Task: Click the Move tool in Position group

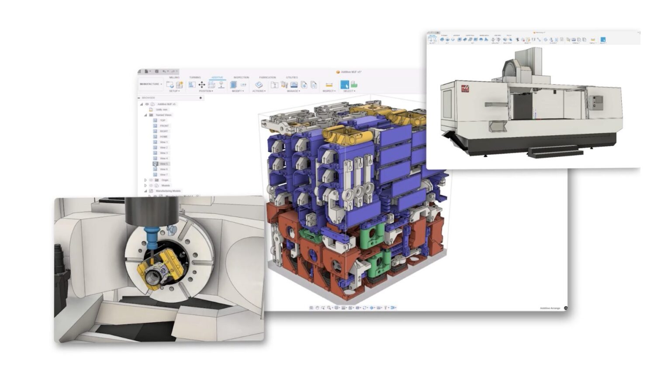Action: click(x=201, y=85)
